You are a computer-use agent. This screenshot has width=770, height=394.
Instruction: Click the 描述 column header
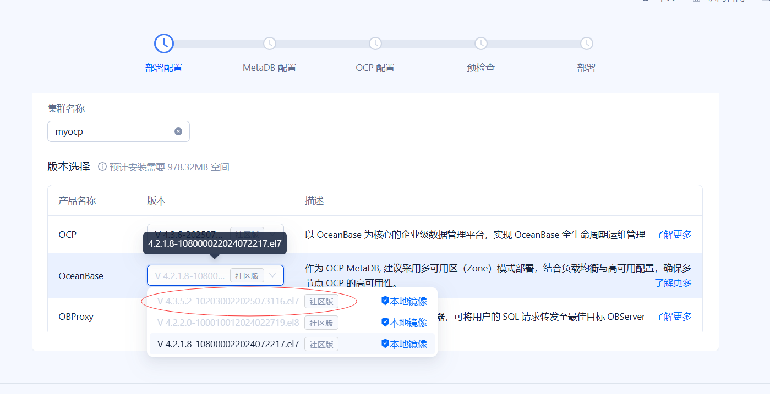pyautogui.click(x=314, y=201)
